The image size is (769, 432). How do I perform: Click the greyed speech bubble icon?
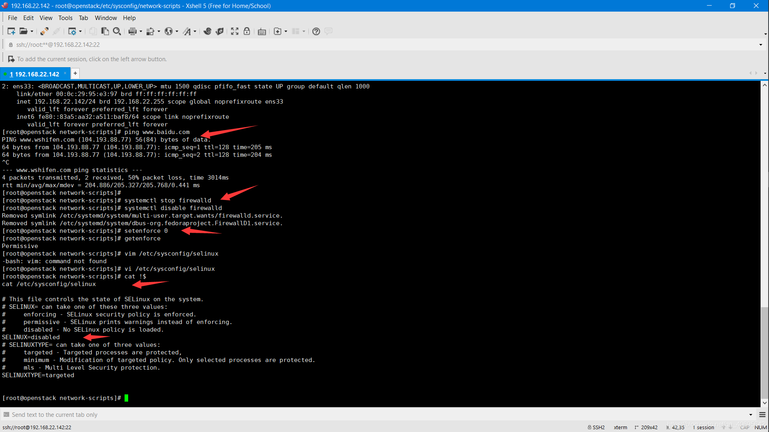click(x=328, y=31)
